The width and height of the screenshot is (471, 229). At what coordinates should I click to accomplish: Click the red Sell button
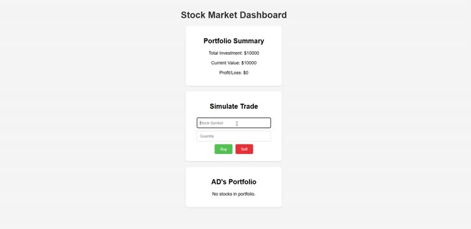click(x=244, y=149)
